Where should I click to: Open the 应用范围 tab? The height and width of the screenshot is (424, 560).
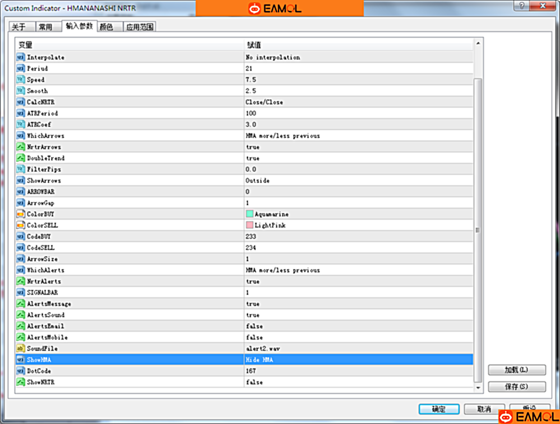(x=140, y=27)
